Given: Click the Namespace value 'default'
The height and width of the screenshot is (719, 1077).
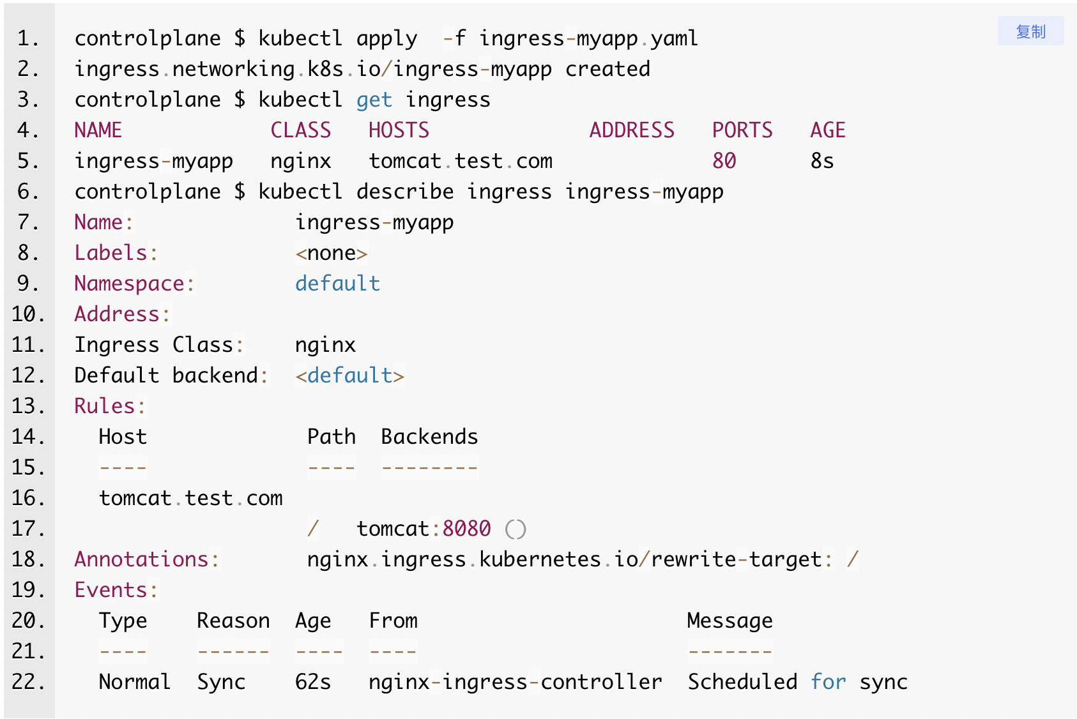Looking at the screenshot, I should click(x=337, y=284).
